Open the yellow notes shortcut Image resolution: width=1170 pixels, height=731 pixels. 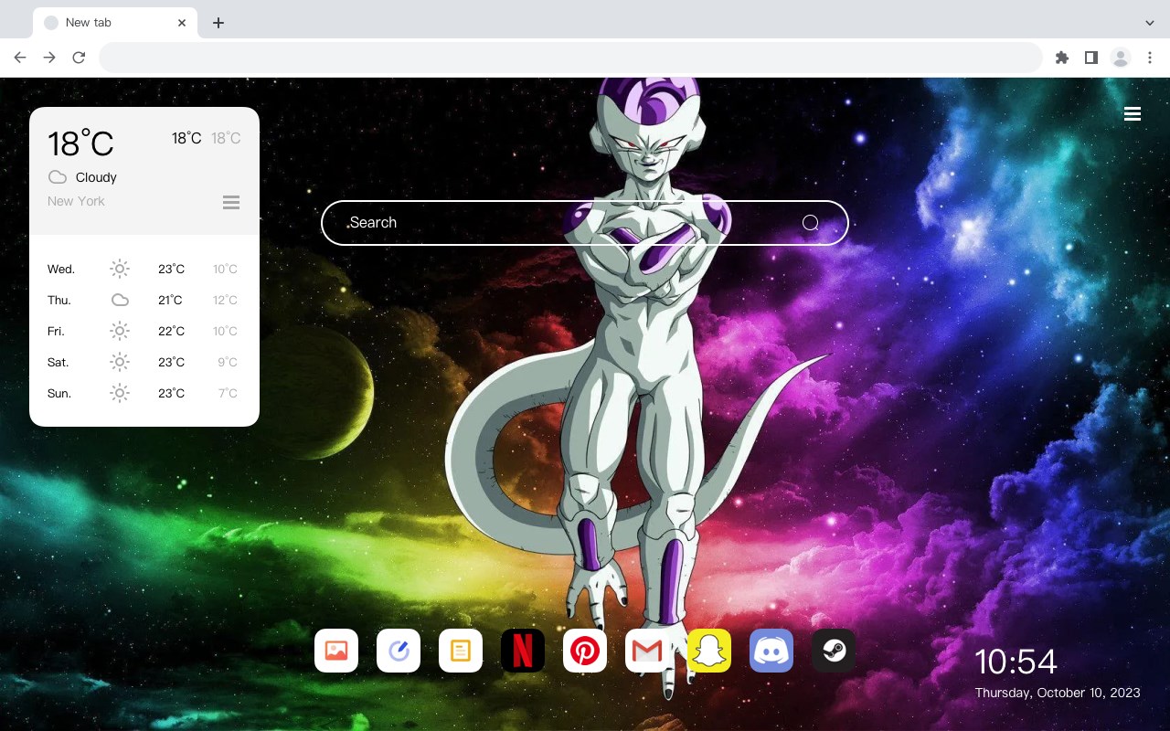(461, 651)
